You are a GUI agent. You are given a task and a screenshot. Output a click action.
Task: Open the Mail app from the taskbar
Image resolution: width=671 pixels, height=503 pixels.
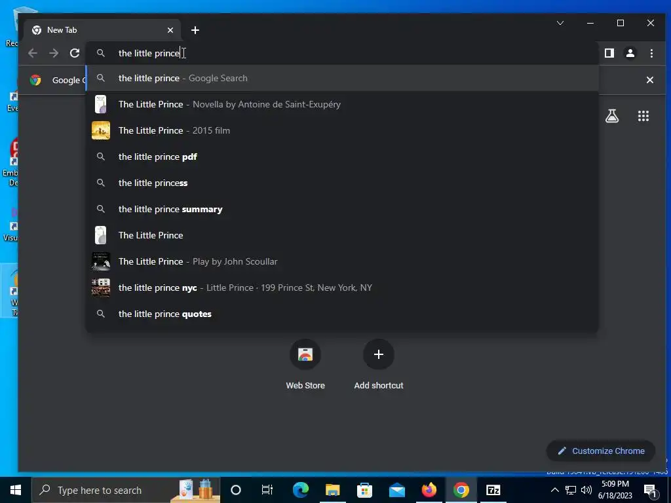coord(396,490)
